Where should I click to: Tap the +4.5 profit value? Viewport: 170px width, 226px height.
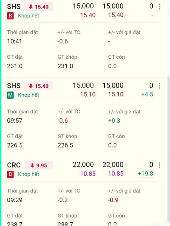pos(147,94)
